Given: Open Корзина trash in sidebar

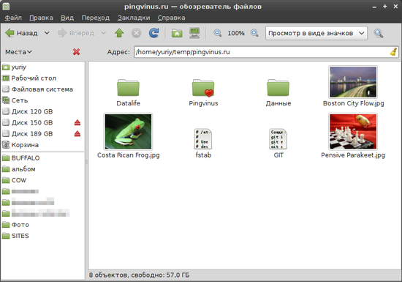Looking at the screenshot, I should tap(43, 145).
